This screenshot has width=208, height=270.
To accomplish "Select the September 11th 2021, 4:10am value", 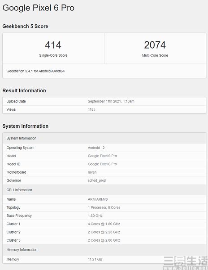I will pyautogui.click(x=111, y=101).
